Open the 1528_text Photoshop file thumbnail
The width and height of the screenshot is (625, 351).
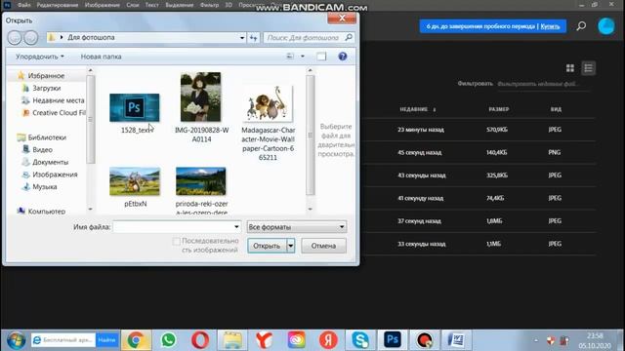135,107
